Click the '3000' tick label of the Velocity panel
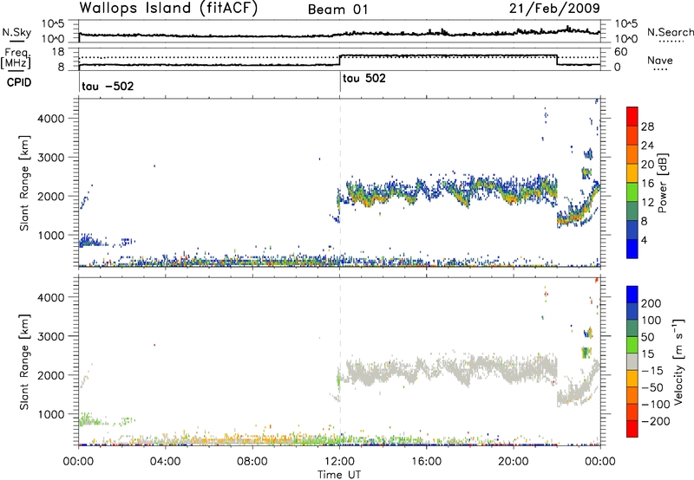The image size is (694, 480). (50, 336)
